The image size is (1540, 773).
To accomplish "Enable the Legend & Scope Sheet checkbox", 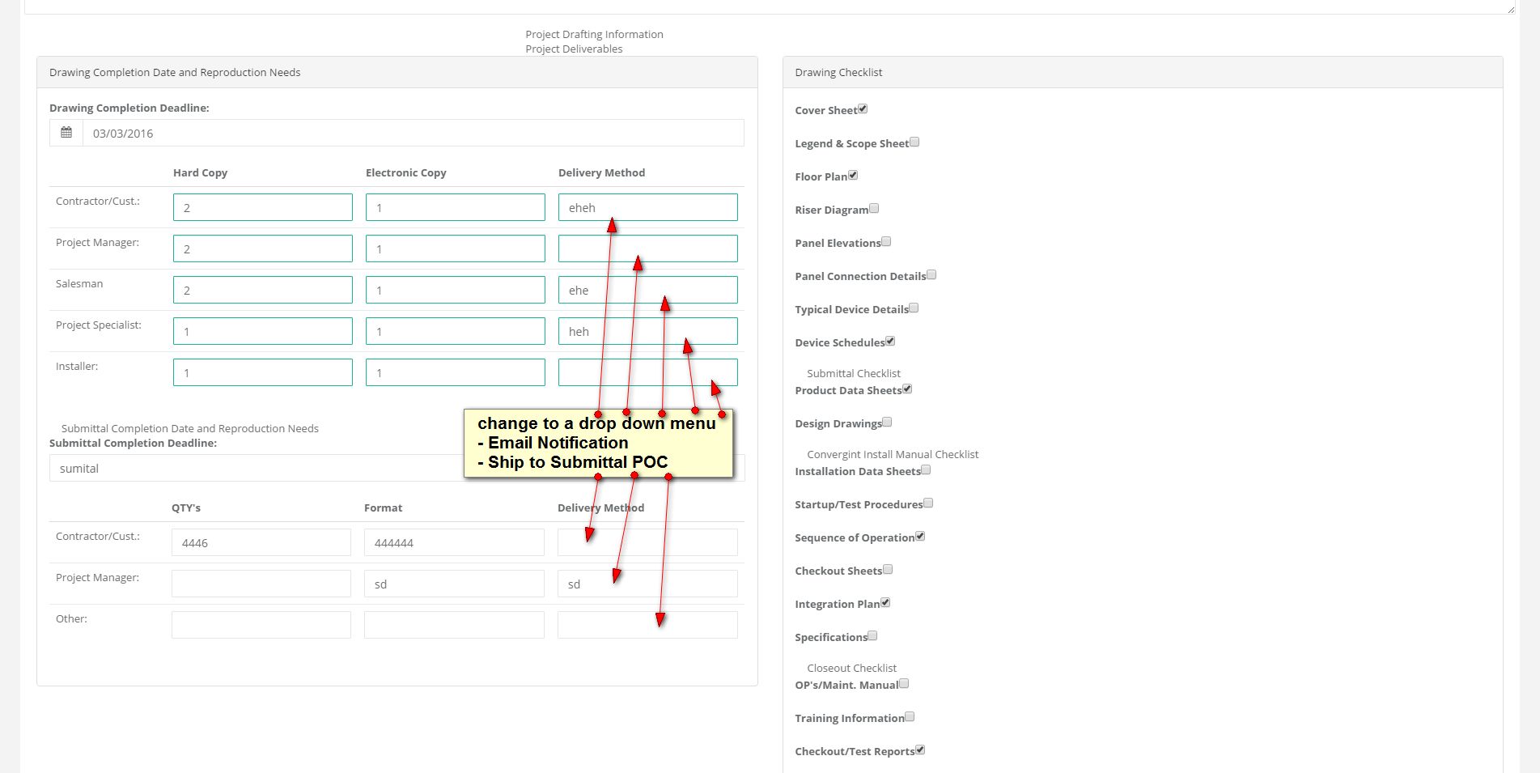I will click(x=914, y=142).
